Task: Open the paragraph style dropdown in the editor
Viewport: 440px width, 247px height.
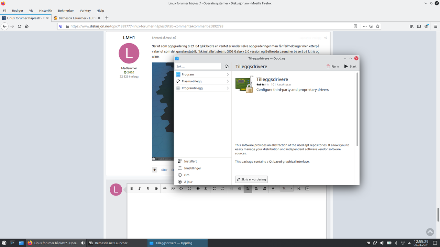Action: tap(287, 188)
